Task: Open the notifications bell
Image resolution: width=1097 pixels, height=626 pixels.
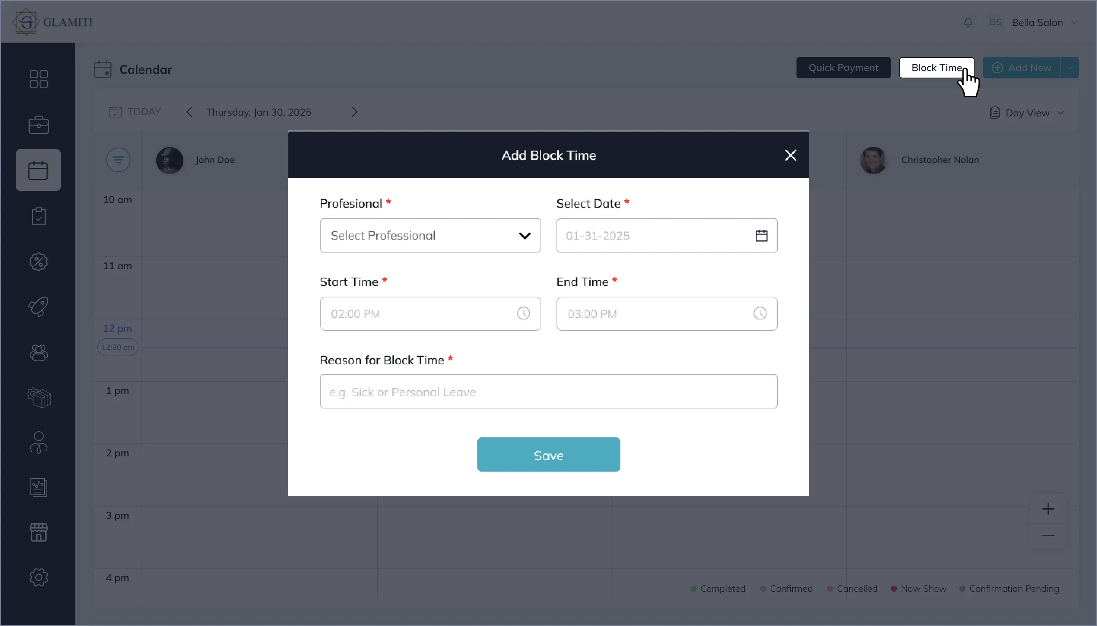Action: pos(968,22)
